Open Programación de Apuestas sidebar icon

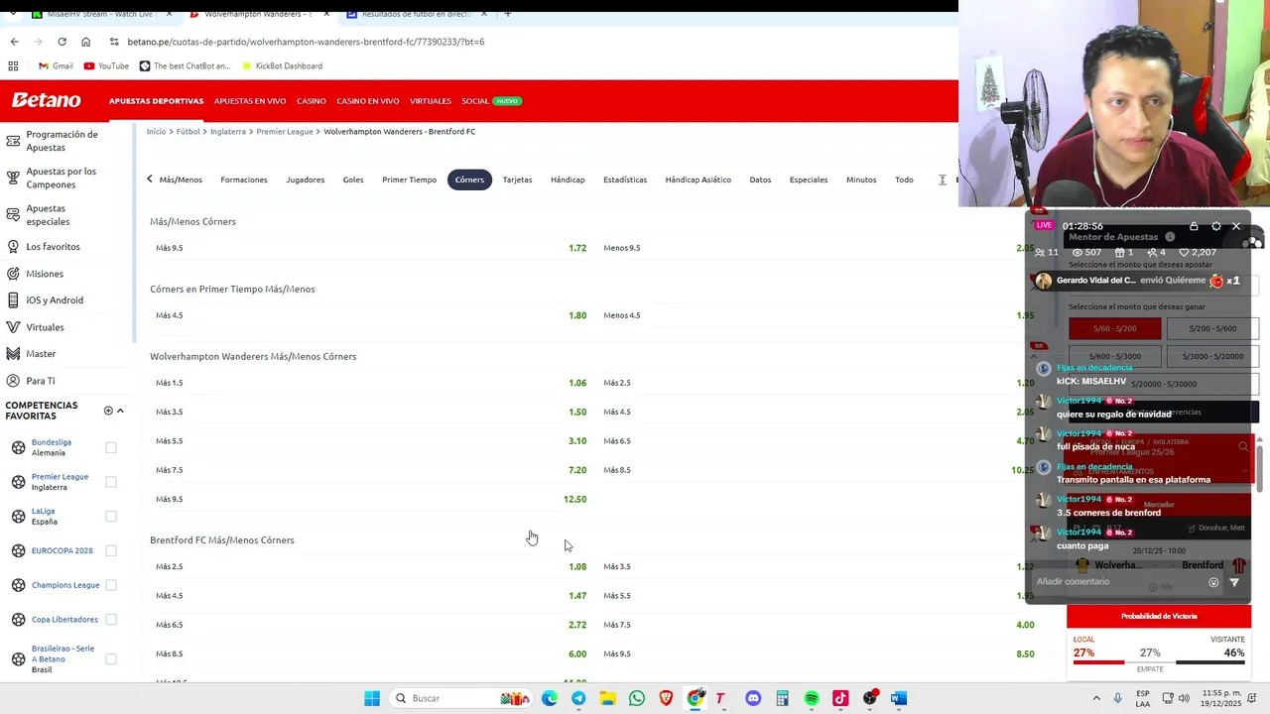[x=13, y=141]
